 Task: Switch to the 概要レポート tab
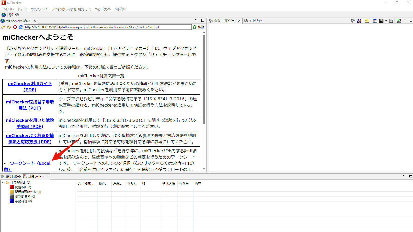(x=11, y=177)
